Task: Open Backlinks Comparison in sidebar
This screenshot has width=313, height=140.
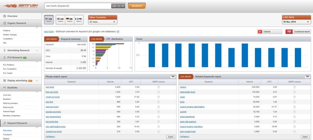Action: coord(12,116)
